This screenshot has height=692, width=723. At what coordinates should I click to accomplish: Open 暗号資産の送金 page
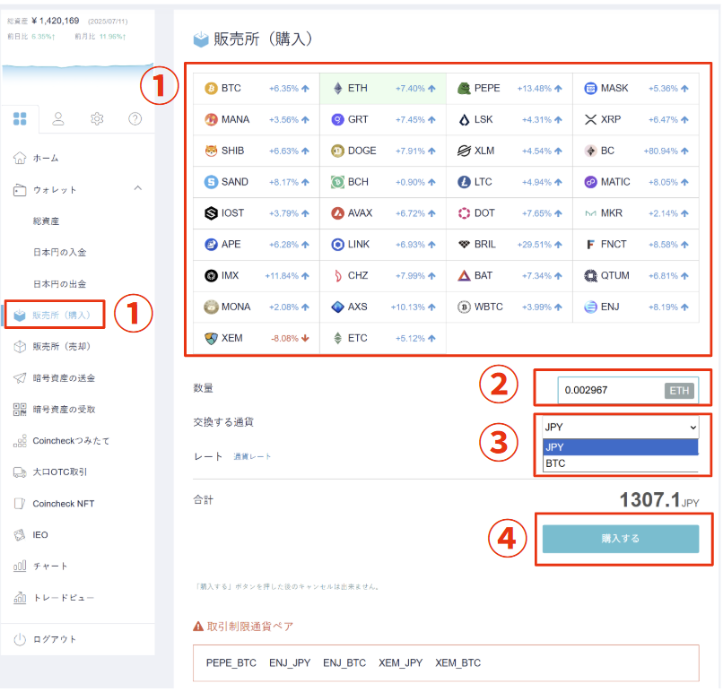tap(64, 378)
